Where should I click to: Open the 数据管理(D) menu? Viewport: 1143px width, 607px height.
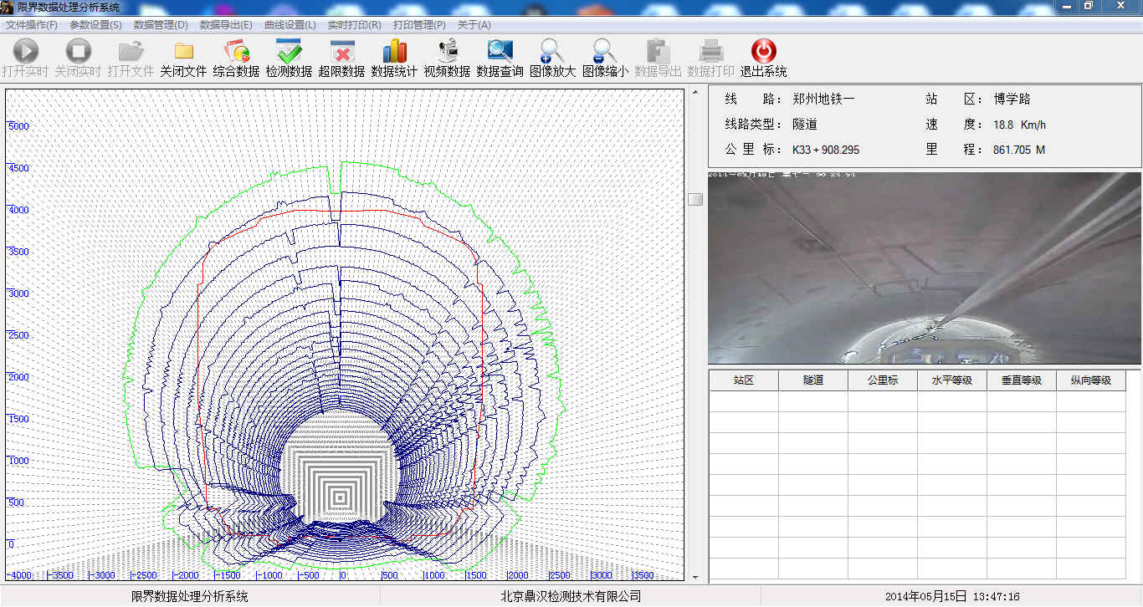click(x=161, y=25)
